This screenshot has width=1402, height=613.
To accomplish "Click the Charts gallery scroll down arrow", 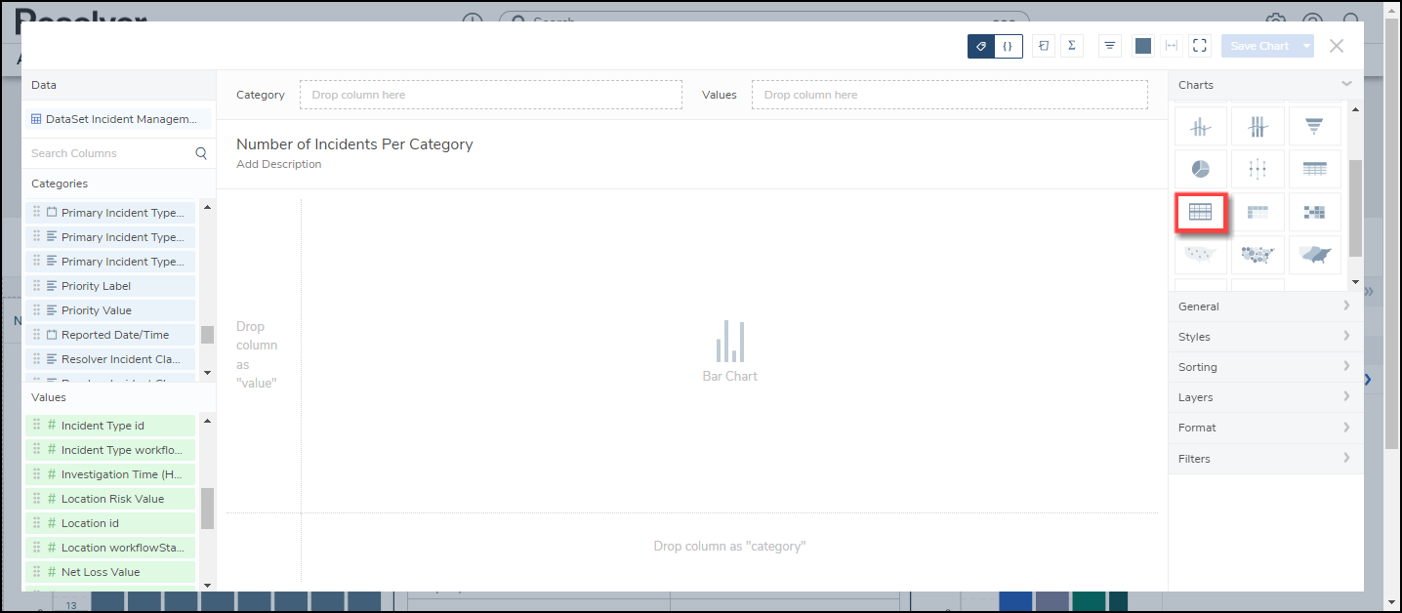I will [x=1355, y=282].
